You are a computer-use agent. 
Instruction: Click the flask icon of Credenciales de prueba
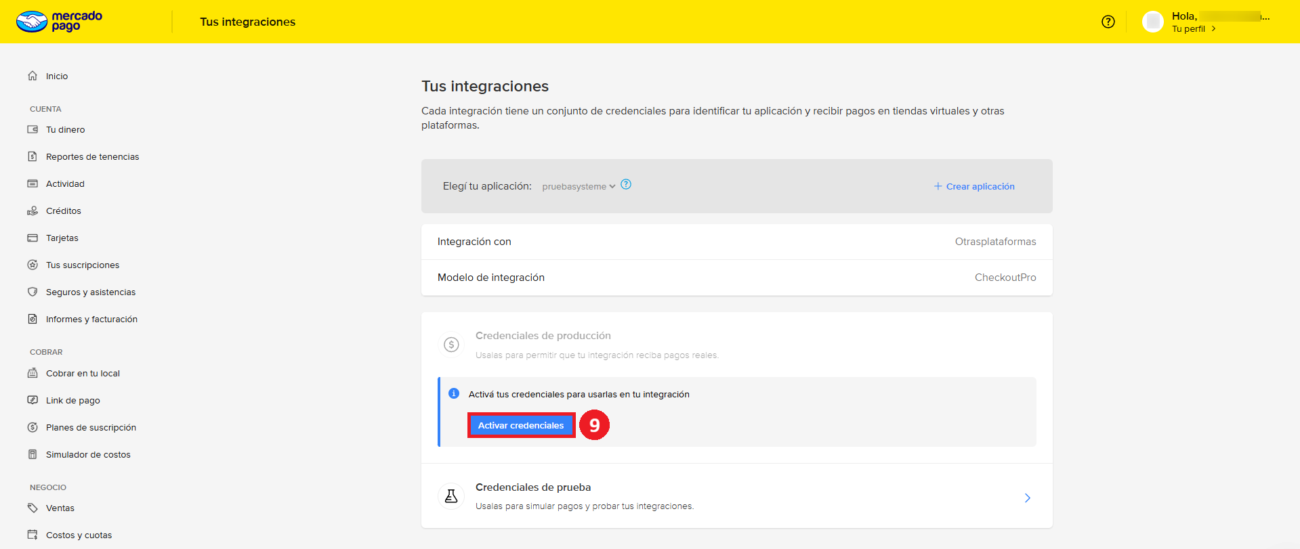451,496
